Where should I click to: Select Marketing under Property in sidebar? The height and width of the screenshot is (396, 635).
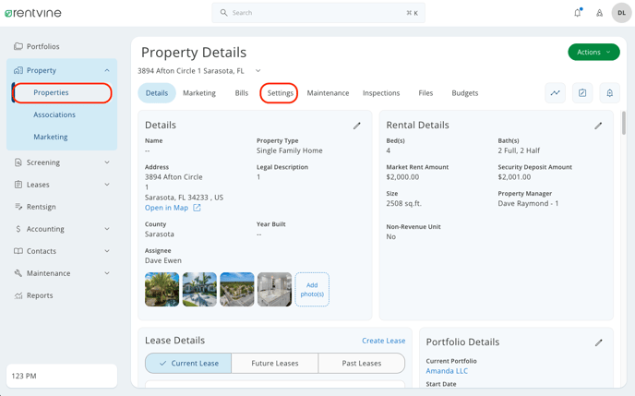tap(51, 137)
